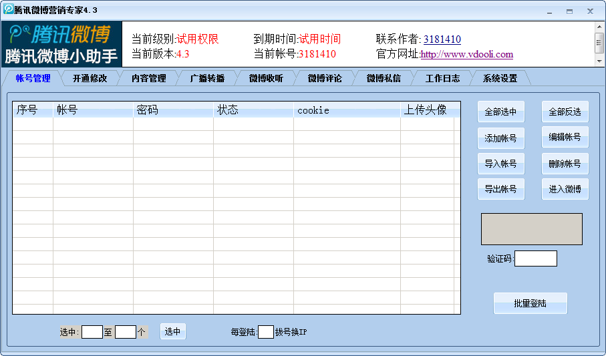This screenshot has width=606, height=356.
Task: Click the 试用时间 expiry text
Action: click(319, 39)
